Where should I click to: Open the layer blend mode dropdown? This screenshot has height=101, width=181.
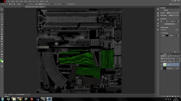coord(165,59)
